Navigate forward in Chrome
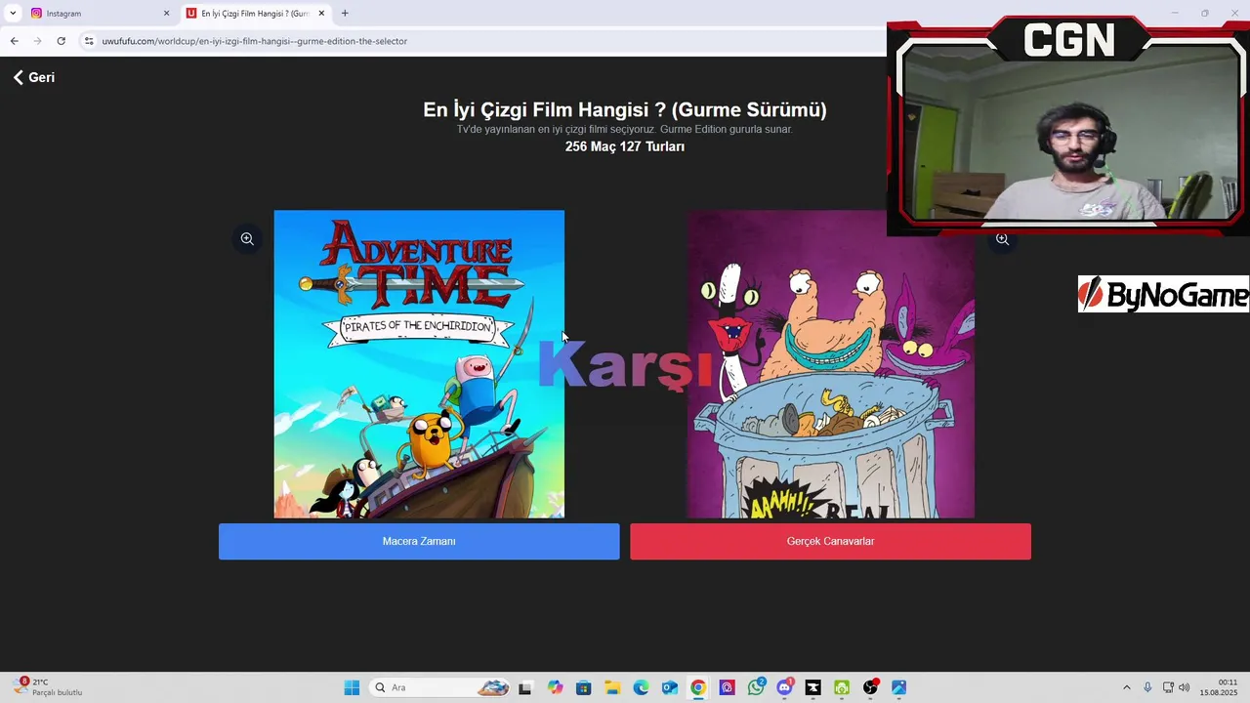 click(37, 41)
